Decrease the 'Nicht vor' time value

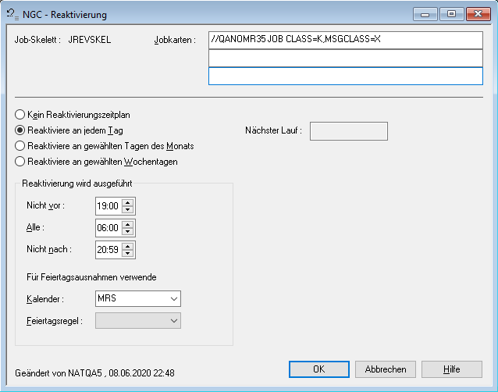pos(128,210)
